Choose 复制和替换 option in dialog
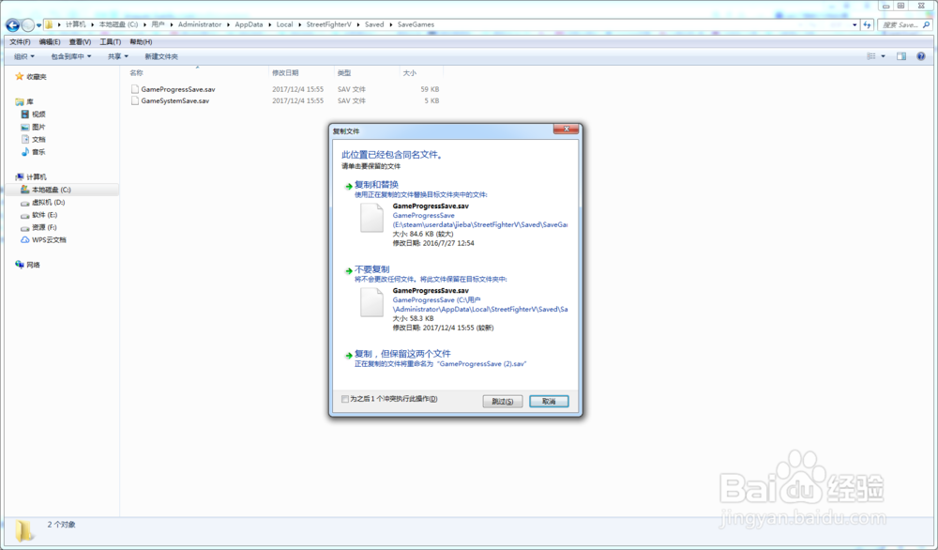Screen dimensions: 938x550 pos(376,184)
